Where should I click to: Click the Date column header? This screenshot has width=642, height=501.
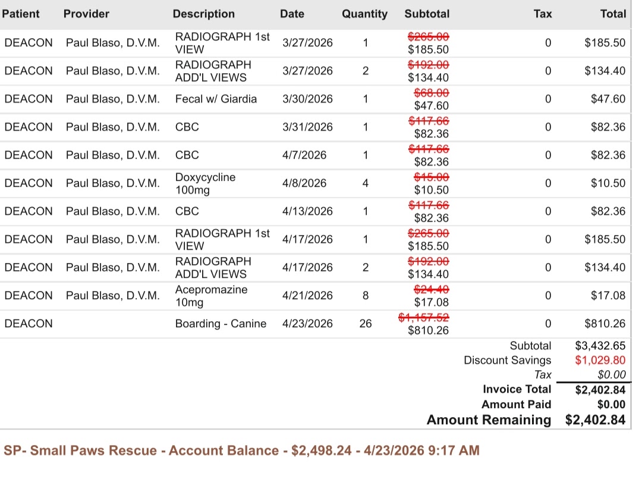click(x=292, y=14)
